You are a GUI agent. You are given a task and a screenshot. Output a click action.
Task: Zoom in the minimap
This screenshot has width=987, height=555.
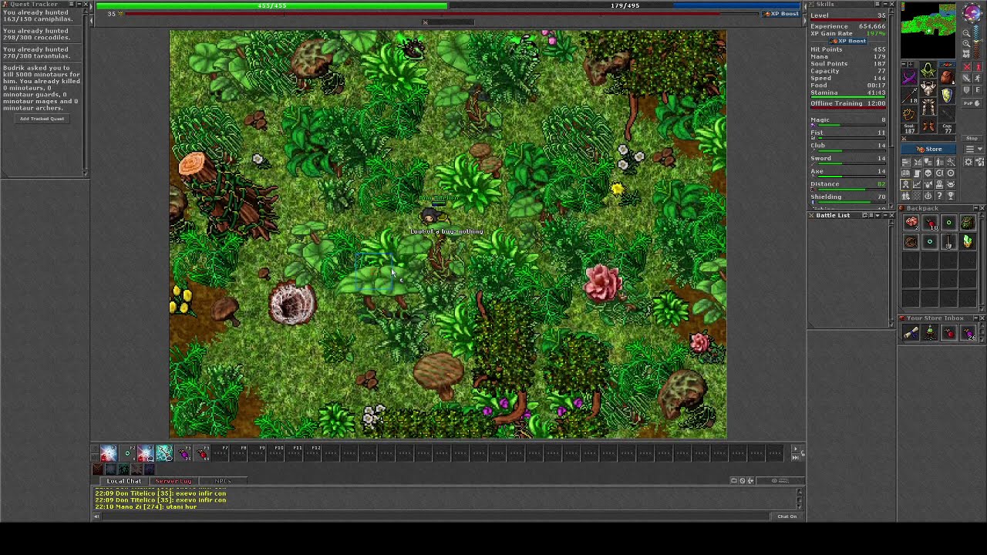(966, 43)
